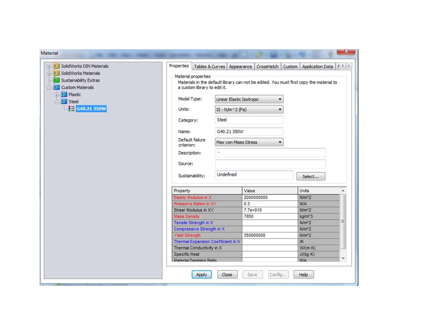Click the Specific Heat value cell
This screenshot has width=435, height=335.
(270, 254)
